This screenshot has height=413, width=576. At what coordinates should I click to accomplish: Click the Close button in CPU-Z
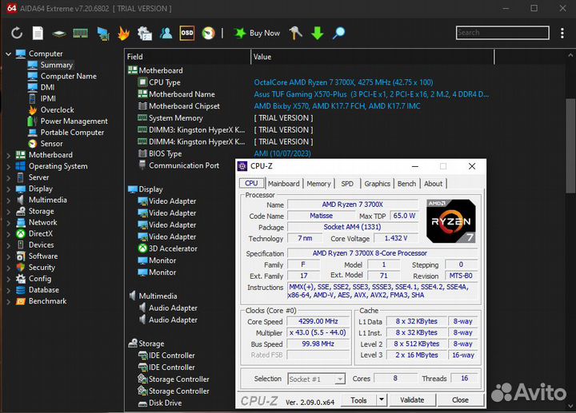pyautogui.click(x=460, y=400)
